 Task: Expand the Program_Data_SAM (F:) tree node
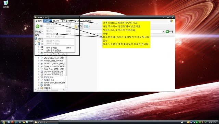click(39, 61)
